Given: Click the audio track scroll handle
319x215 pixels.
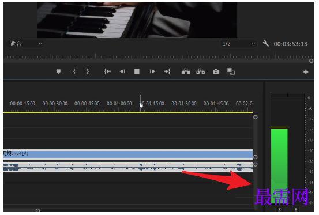Looking at the screenshot, I should (x=256, y=164).
